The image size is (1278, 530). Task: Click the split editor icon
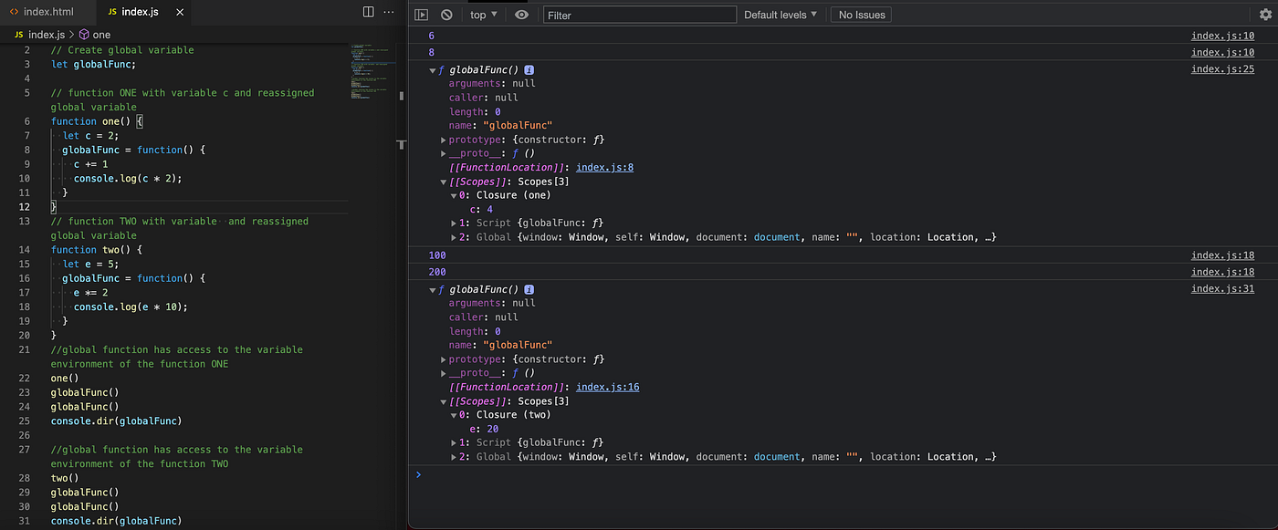point(368,12)
